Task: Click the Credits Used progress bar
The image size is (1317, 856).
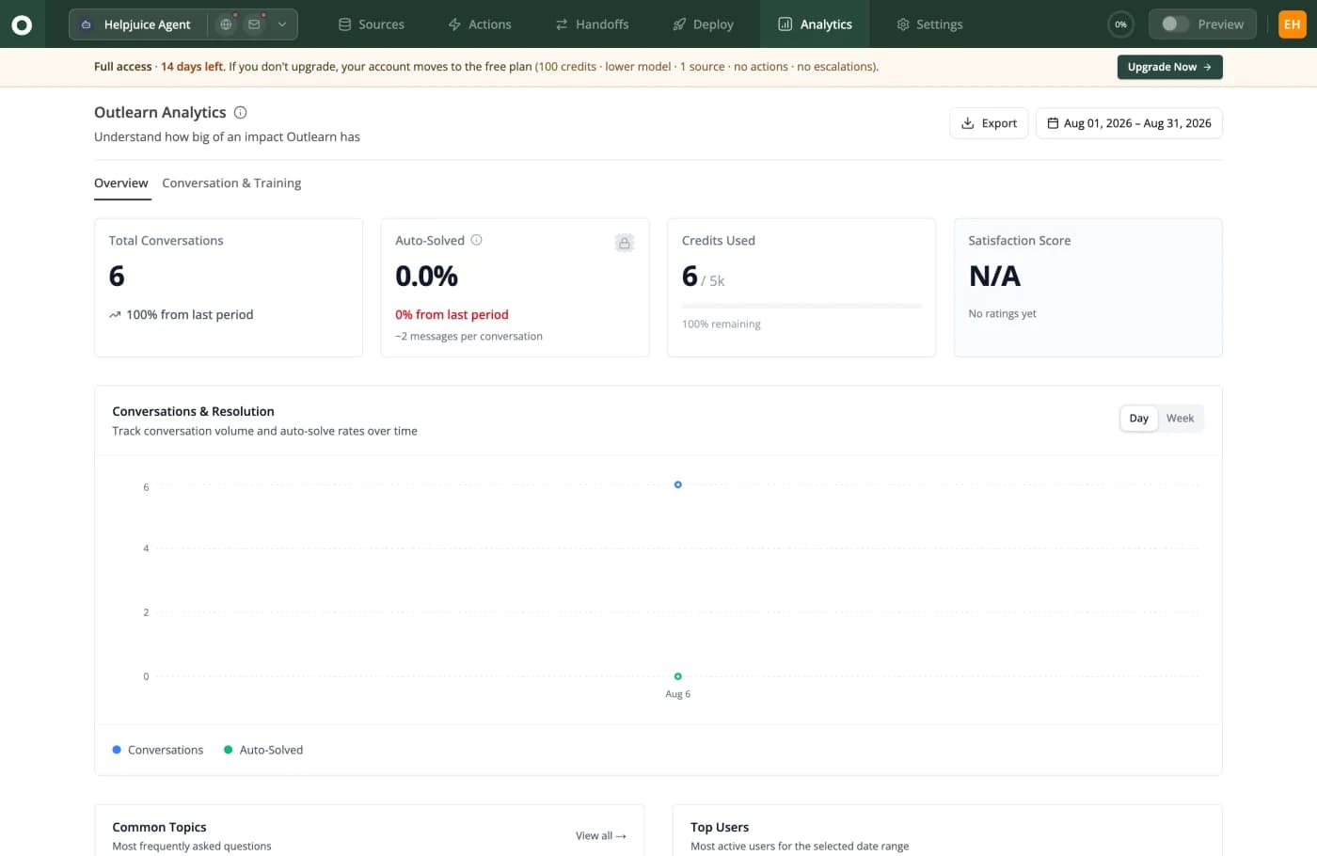Action: tap(801, 306)
